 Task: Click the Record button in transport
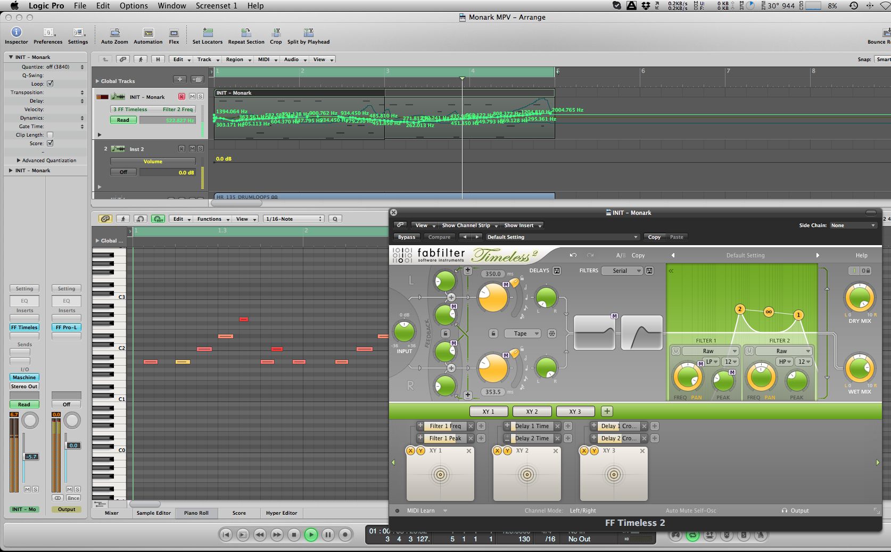(345, 534)
